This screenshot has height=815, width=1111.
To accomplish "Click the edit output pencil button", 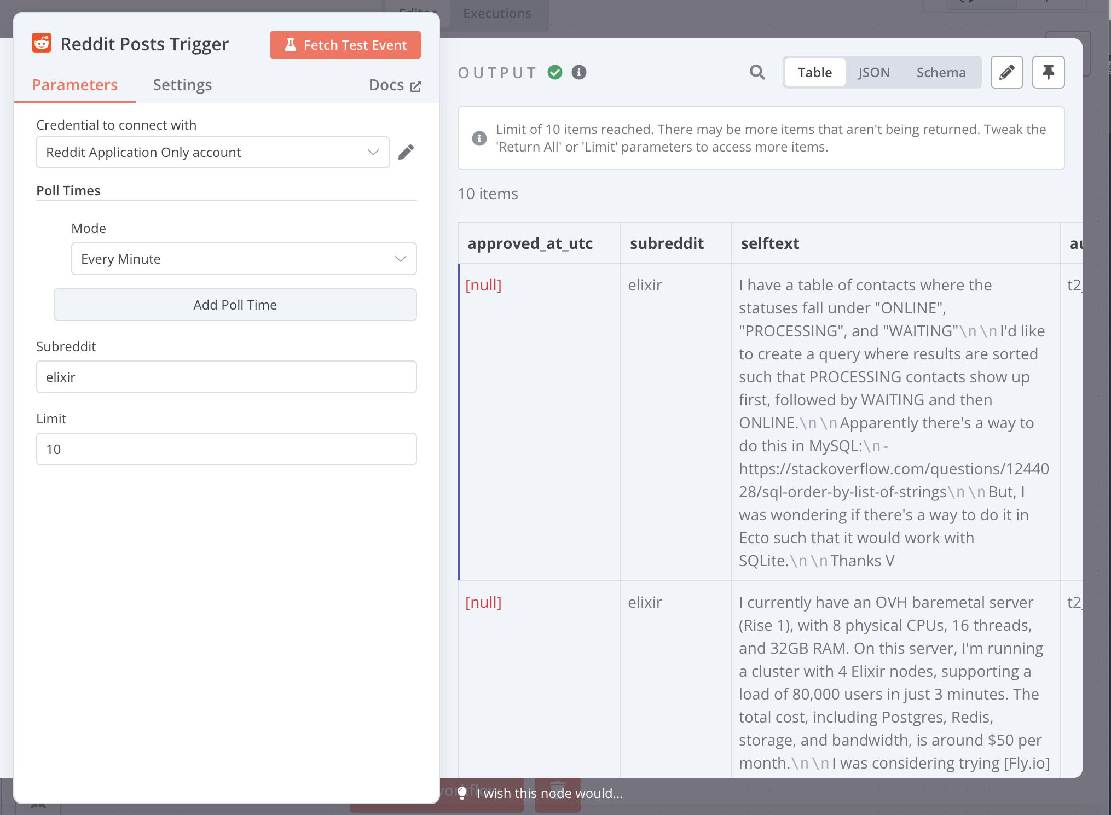I will coord(1006,72).
